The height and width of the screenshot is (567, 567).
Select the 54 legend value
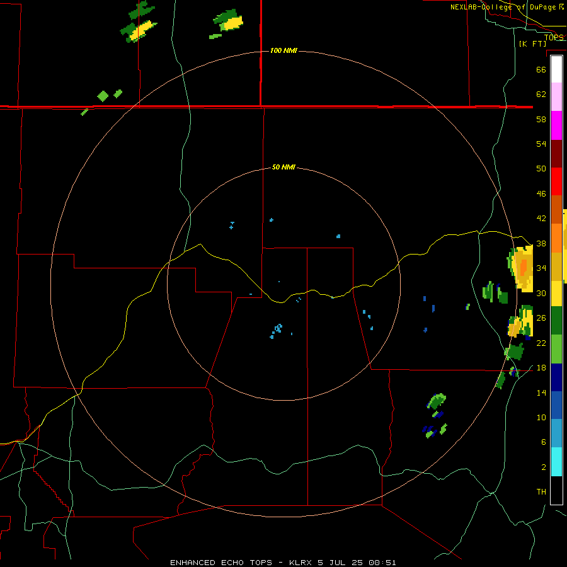coord(541,144)
